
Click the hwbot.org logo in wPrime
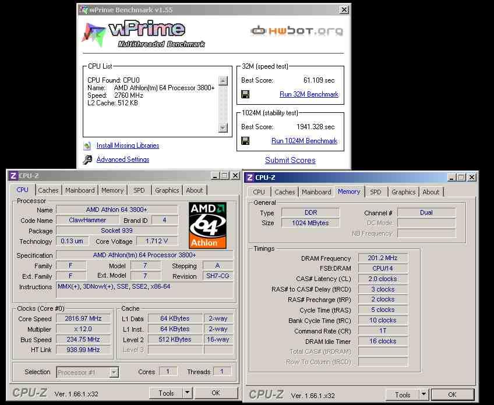pyautogui.click(x=297, y=30)
